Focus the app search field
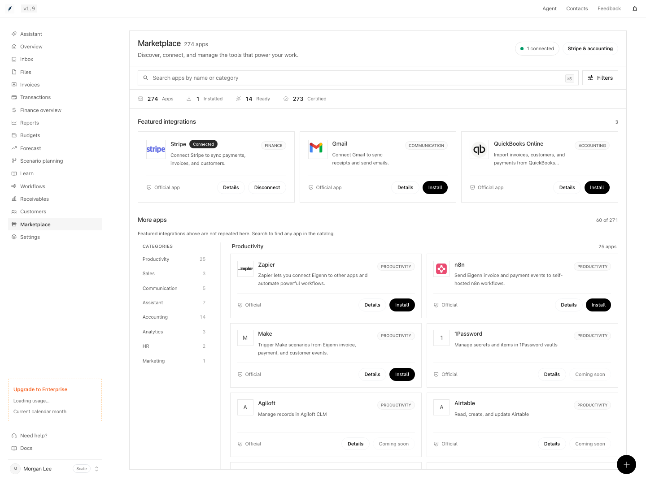The image size is (646, 484). coord(358,78)
